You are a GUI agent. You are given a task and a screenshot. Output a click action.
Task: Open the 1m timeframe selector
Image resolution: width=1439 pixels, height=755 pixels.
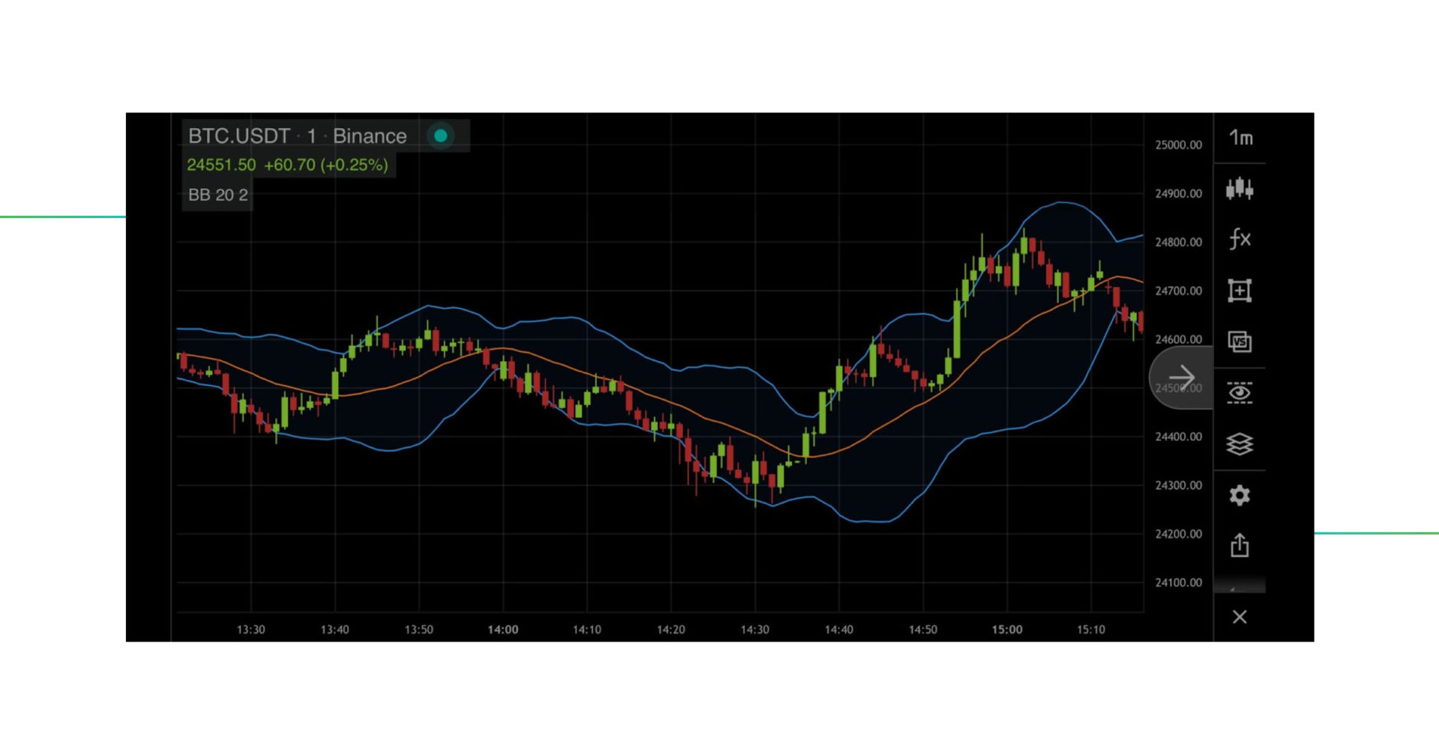(1240, 139)
